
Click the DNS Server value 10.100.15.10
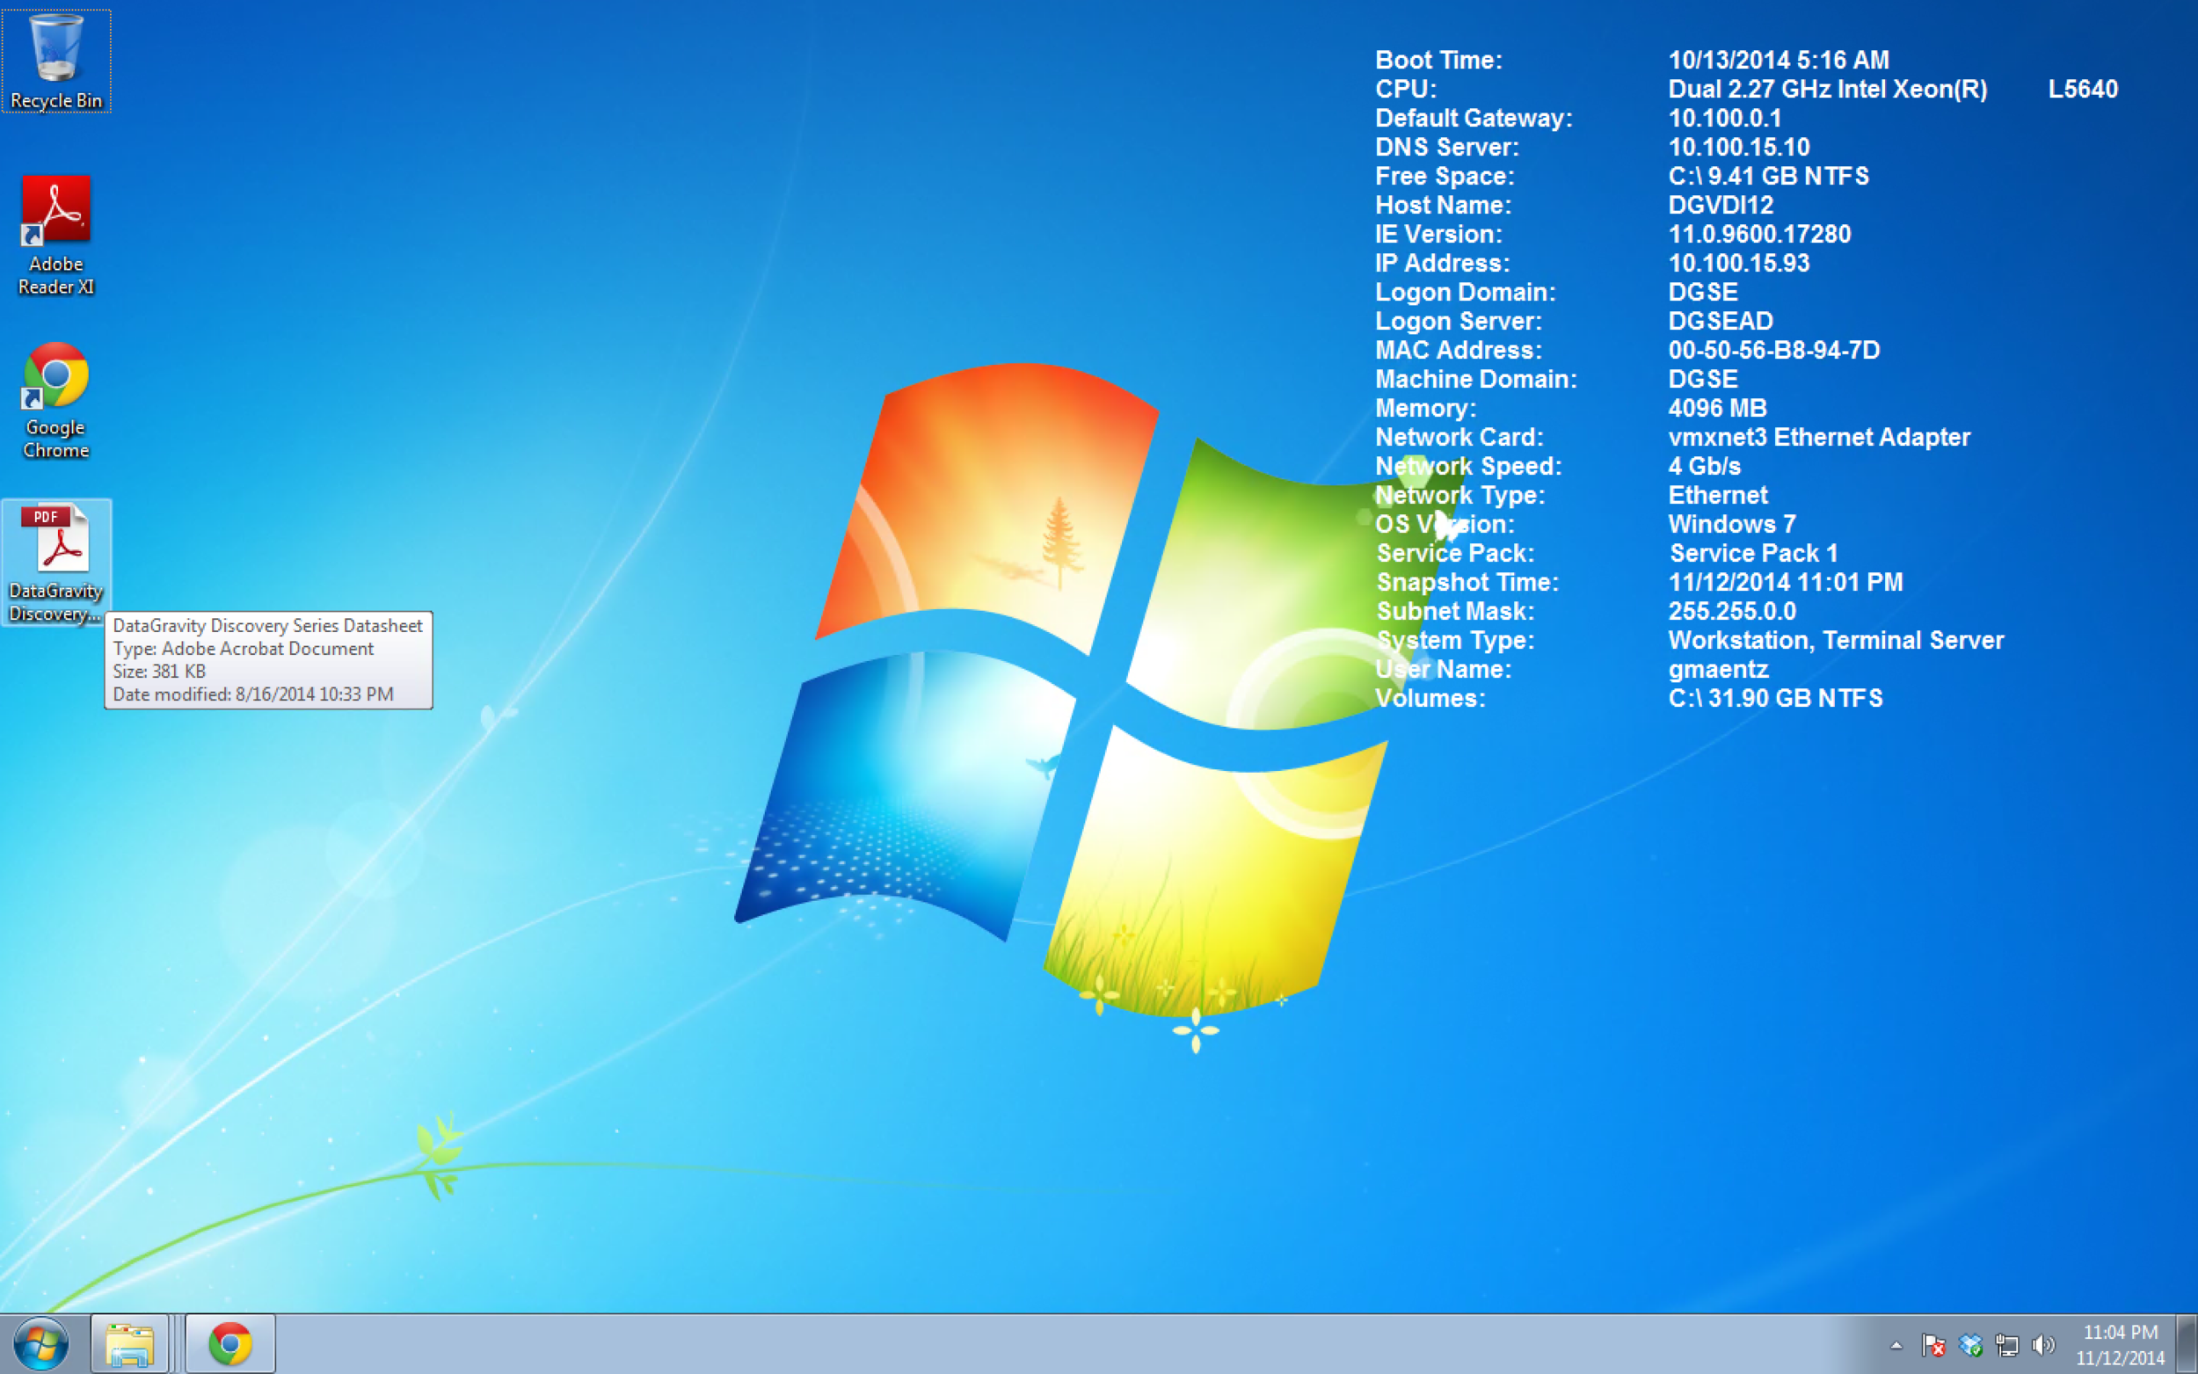pyautogui.click(x=1738, y=147)
